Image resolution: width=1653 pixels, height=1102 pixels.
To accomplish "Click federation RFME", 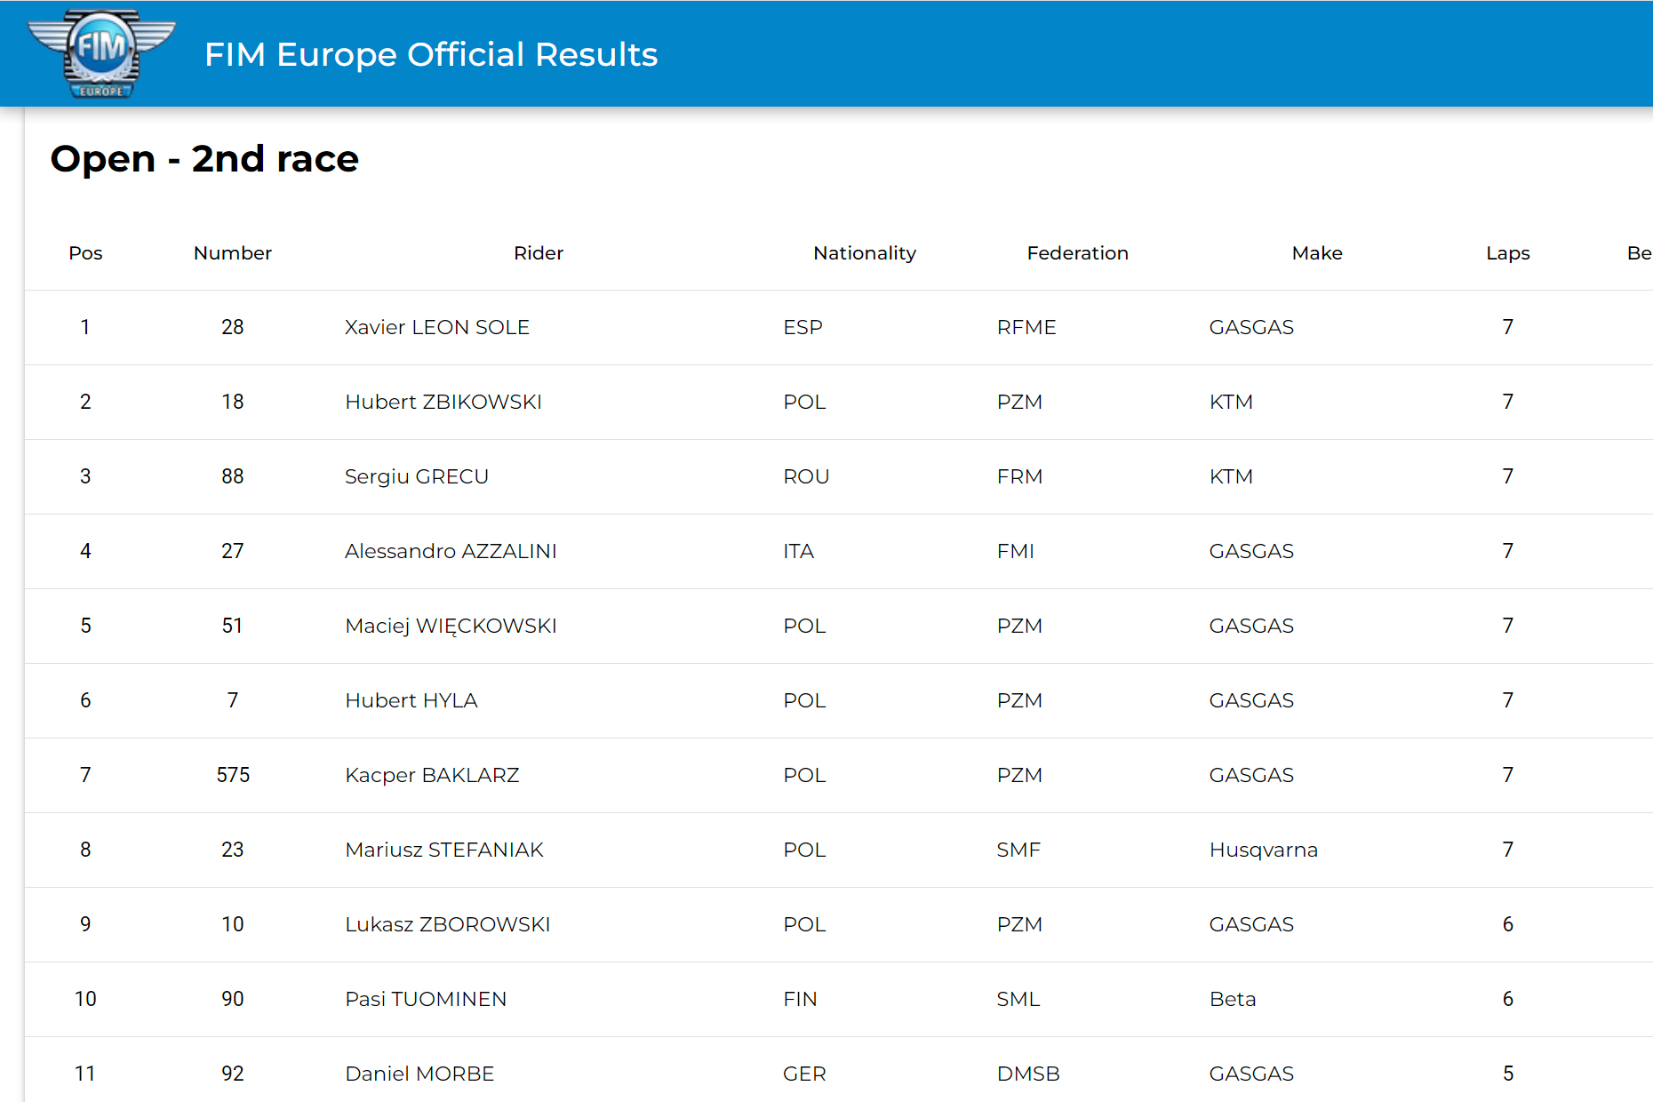I will 1026,327.
